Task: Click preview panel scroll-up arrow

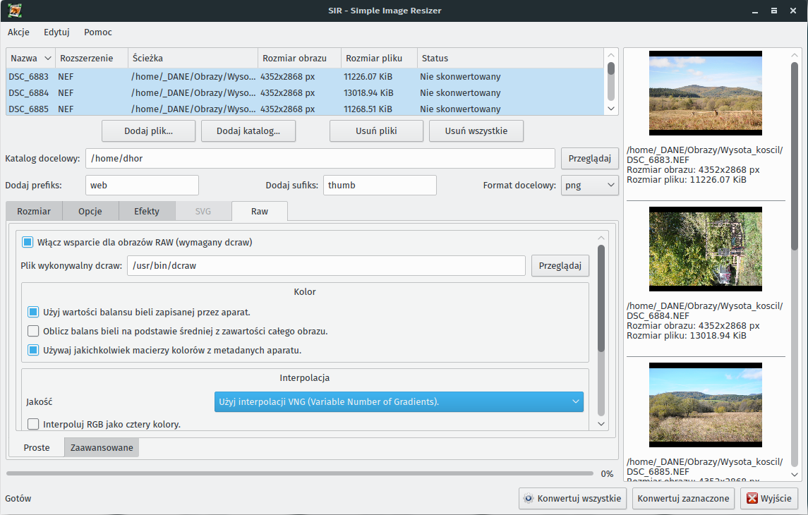Action: coord(794,55)
